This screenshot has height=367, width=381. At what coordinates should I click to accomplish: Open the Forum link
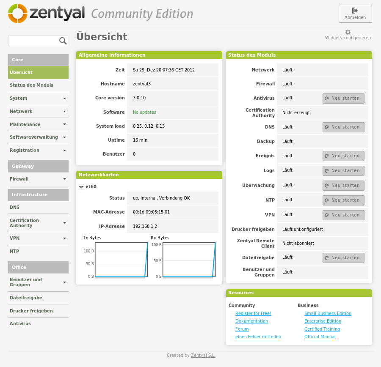click(x=242, y=329)
